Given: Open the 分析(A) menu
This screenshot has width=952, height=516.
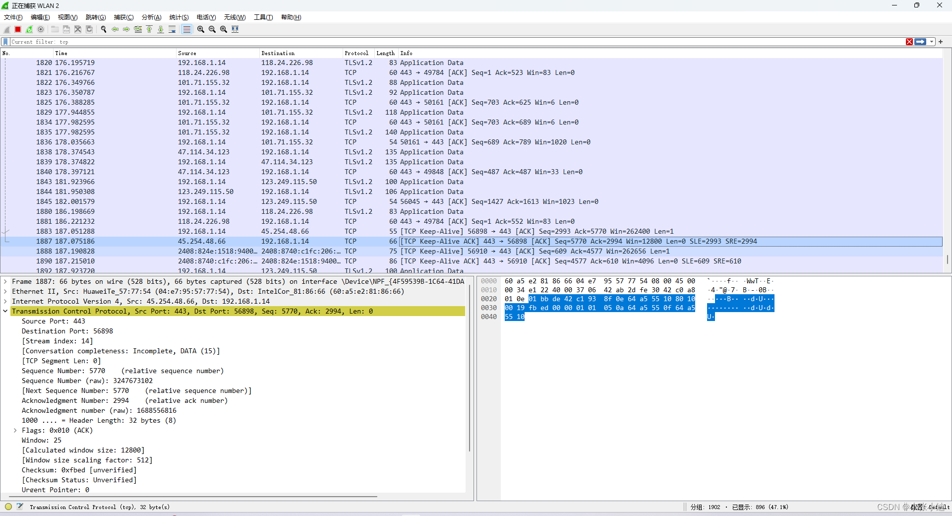Looking at the screenshot, I should 152,17.
